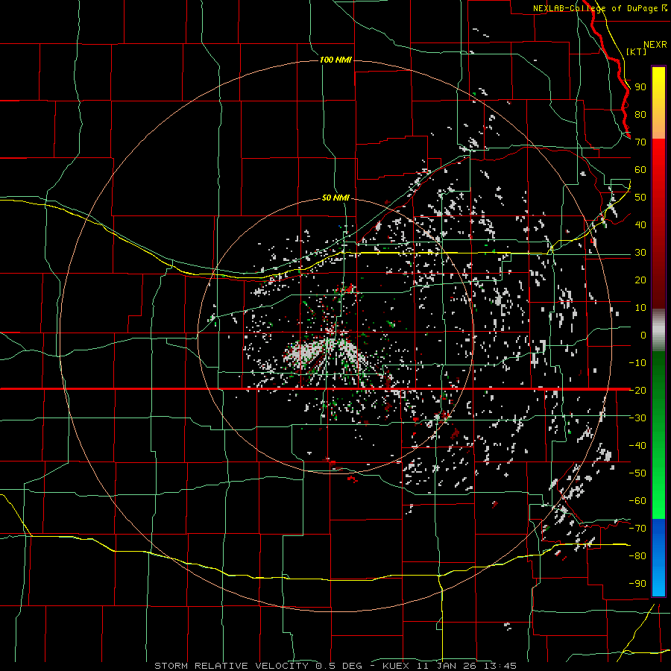The width and height of the screenshot is (671, 671).
Task: Click the 100 NMI range ring label
Action: (335, 60)
